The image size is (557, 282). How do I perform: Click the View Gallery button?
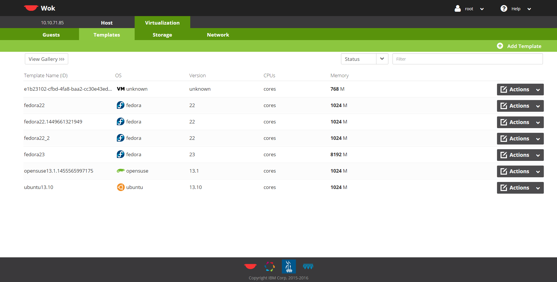pos(47,59)
